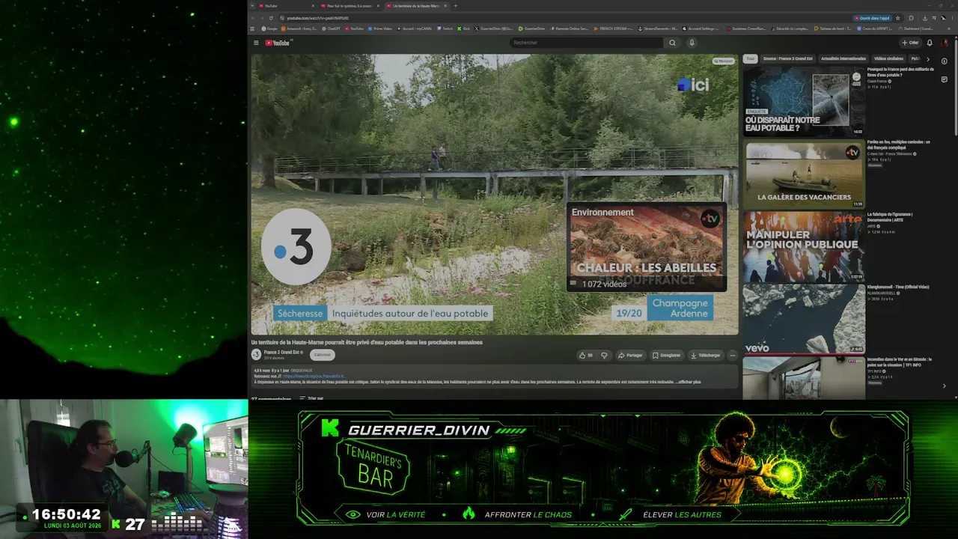The image size is (958, 539).
Task: Open the Twitch bookmark
Action: [x=445, y=28]
